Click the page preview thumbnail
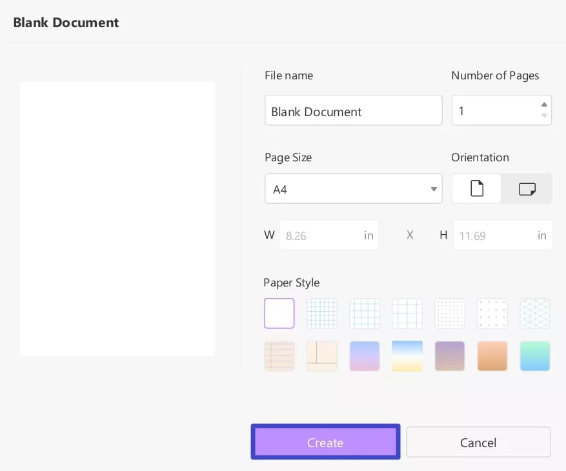This screenshot has width=566, height=471. coord(117,219)
